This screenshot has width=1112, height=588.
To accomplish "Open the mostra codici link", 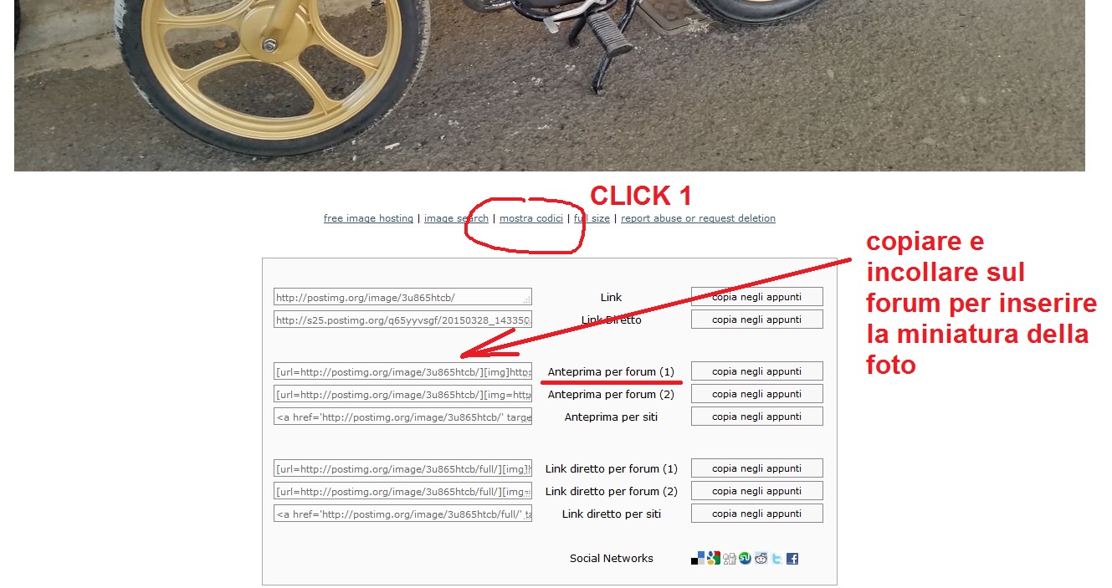I will 531,218.
